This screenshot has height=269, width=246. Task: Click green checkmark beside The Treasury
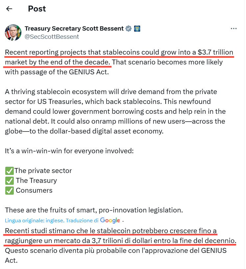click(9, 181)
